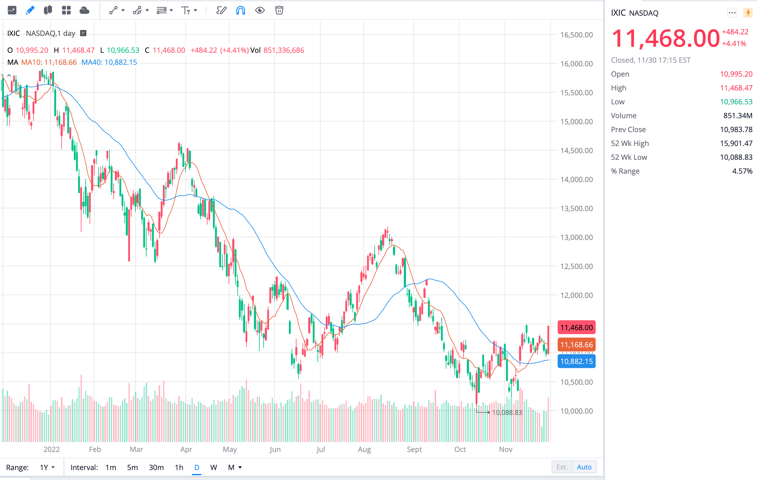Select the freehand brush drawing tool
Viewport: 757px width, 480px height.
click(221, 10)
